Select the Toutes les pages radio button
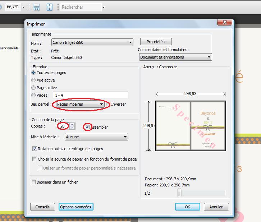Image resolution: width=261 pixels, height=222 pixels. click(x=34, y=73)
